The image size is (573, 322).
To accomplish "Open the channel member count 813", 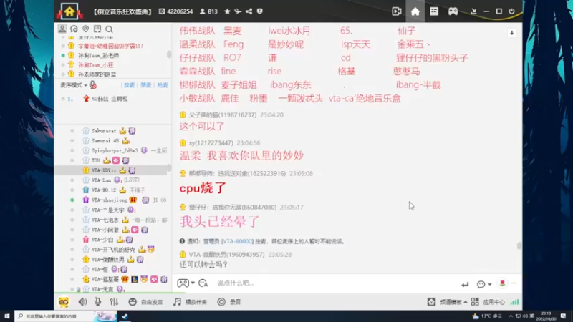I will tap(208, 11).
